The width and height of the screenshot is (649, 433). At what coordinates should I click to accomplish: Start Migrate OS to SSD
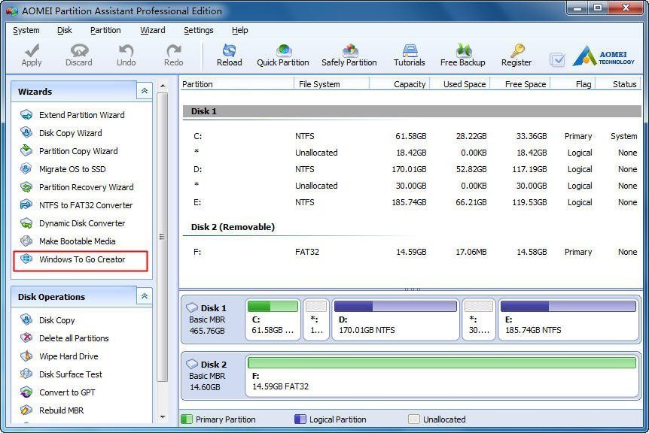tap(72, 169)
